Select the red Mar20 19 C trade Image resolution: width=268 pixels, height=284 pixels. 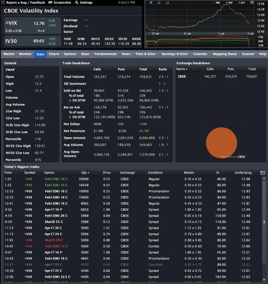[132, 240]
